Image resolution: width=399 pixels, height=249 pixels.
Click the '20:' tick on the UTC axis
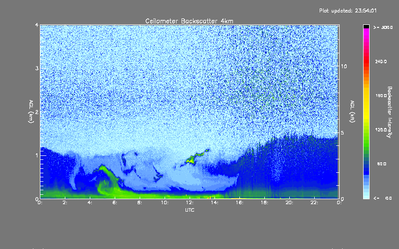coord(289,203)
